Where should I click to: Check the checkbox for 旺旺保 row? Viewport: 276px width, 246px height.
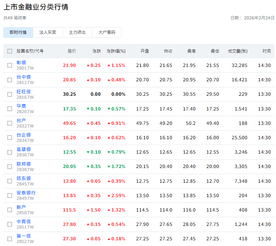[x=10, y=94]
